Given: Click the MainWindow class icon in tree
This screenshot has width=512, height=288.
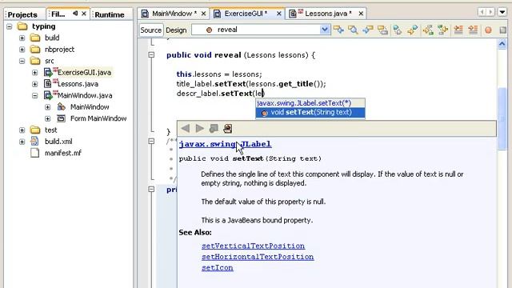Looking at the screenshot, I should coord(61,106).
